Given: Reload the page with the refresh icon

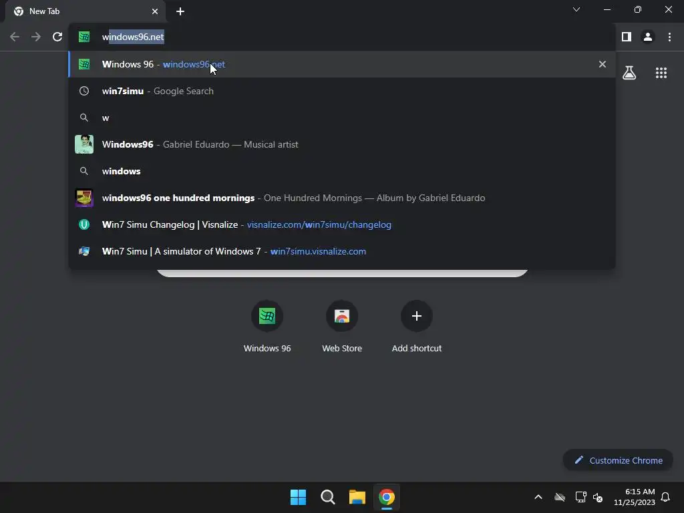Looking at the screenshot, I should click(57, 37).
